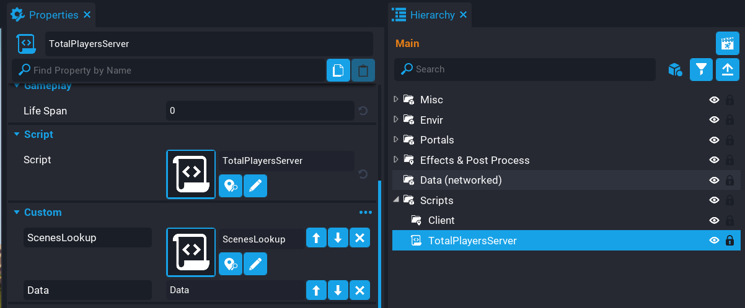Screen dimensions: 745x308
Task: Remove the Data custom property
Action: (x=359, y=290)
